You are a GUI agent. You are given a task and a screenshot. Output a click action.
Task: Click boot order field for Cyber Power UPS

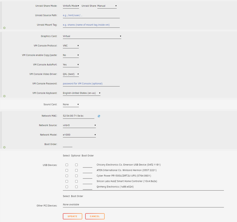tap(88, 176)
